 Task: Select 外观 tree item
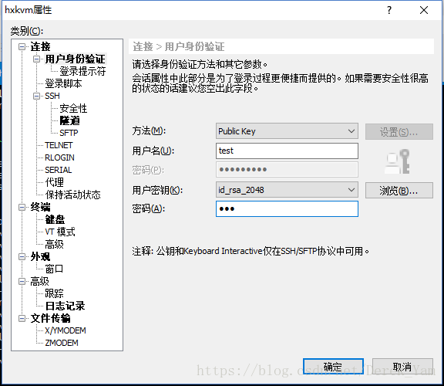point(41,256)
